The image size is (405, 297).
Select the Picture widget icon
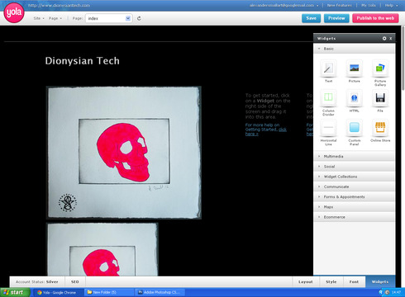tap(354, 68)
